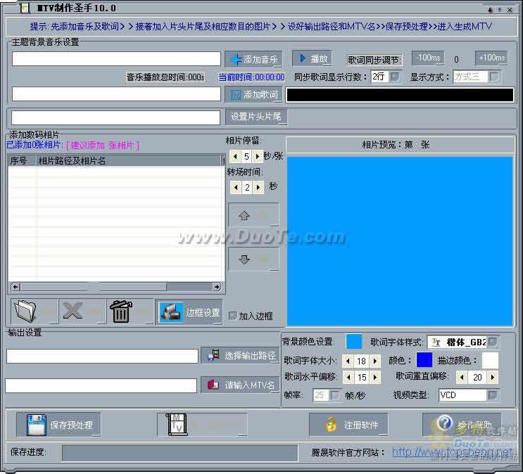The image size is (523, 474).
Task: Open the official website link
Action: (x=450, y=452)
